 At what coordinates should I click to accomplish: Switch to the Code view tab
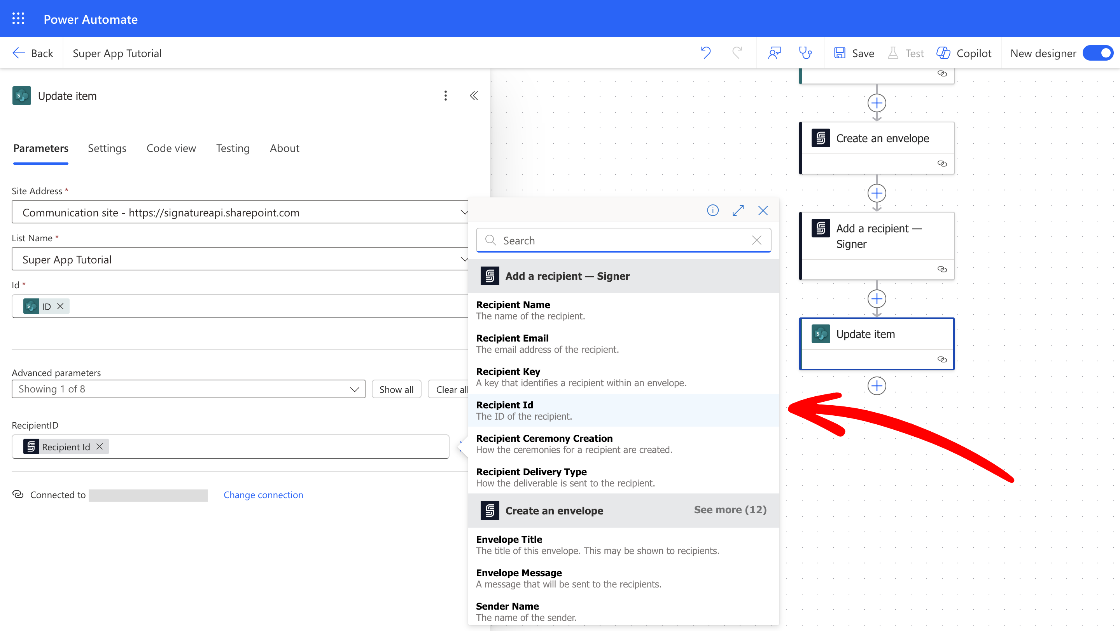(x=171, y=148)
